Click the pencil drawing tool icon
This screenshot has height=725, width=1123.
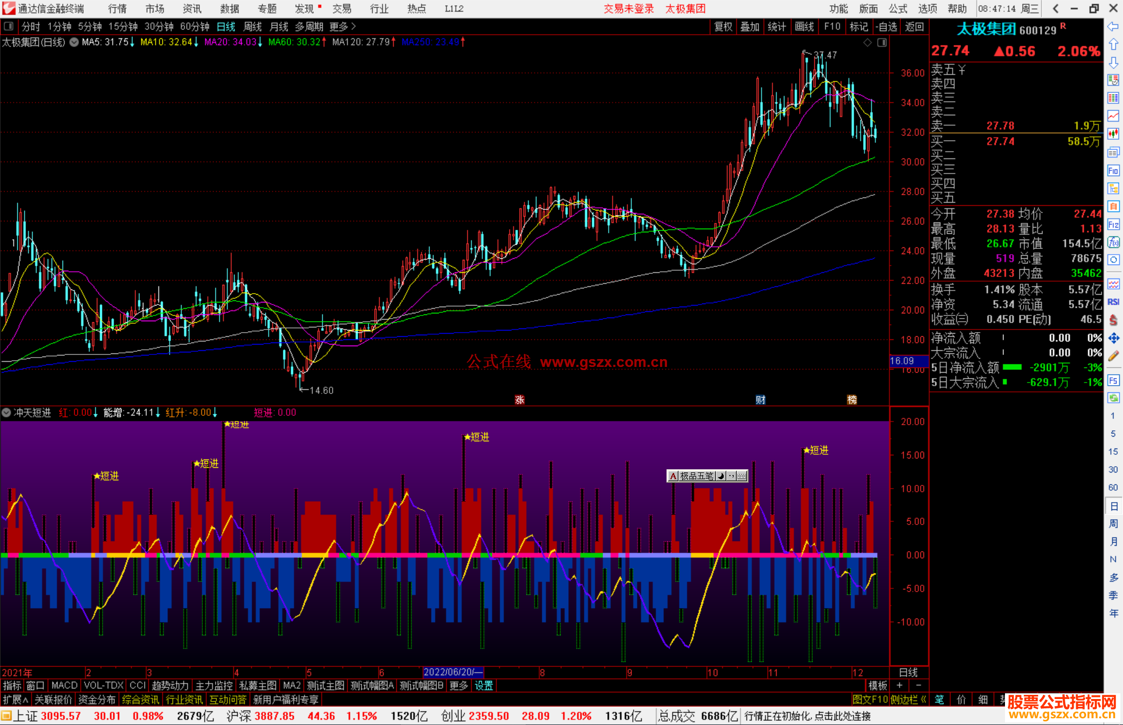click(1113, 357)
